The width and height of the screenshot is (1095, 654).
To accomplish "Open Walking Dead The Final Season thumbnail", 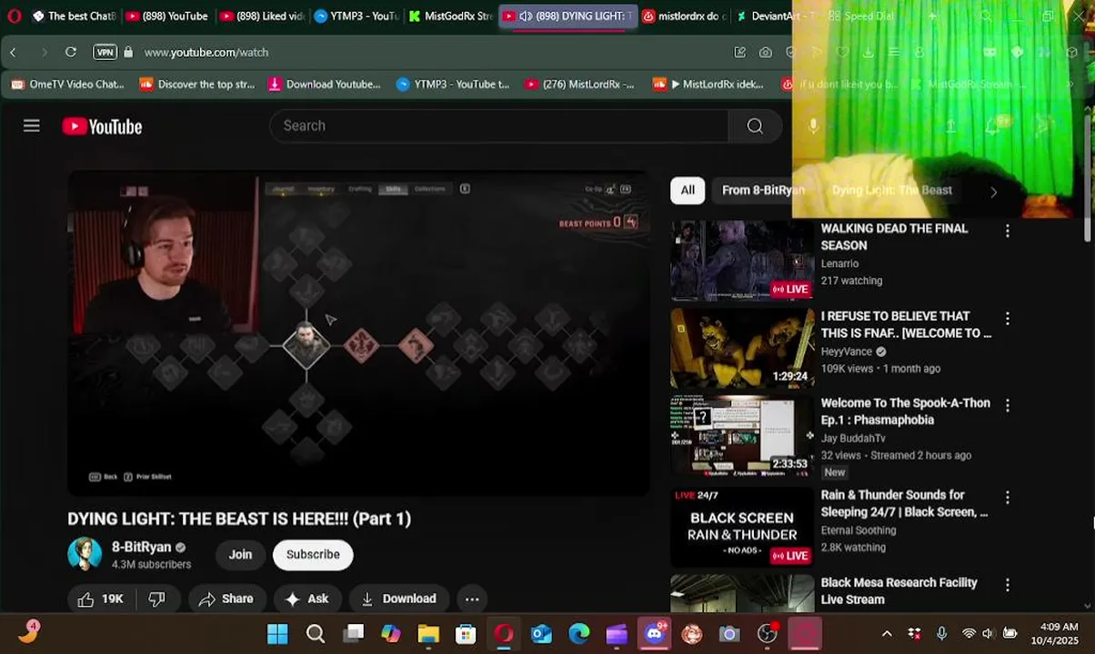I will [x=742, y=261].
